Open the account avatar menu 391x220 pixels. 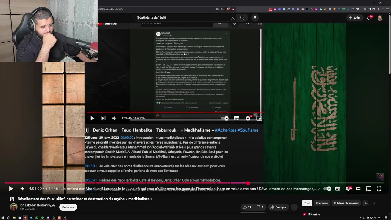[x=380, y=18]
